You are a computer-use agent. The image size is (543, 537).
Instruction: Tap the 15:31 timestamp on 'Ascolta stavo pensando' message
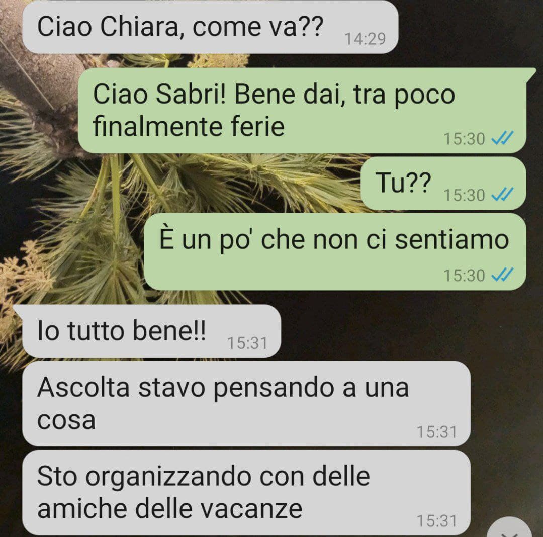(437, 432)
